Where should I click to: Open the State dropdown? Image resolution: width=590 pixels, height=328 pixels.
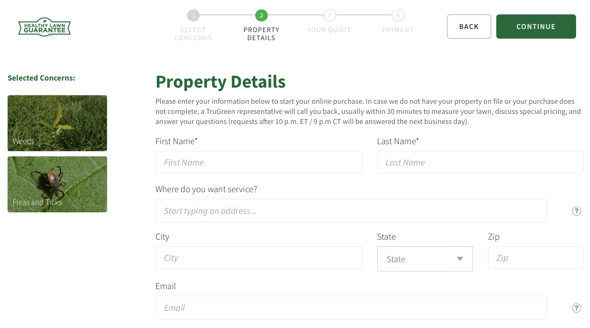(425, 259)
